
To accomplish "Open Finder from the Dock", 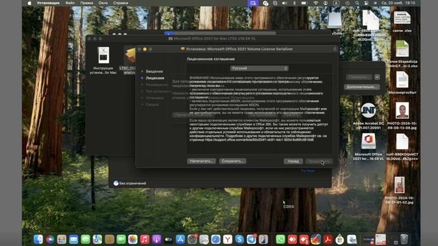I will coord(38,239).
